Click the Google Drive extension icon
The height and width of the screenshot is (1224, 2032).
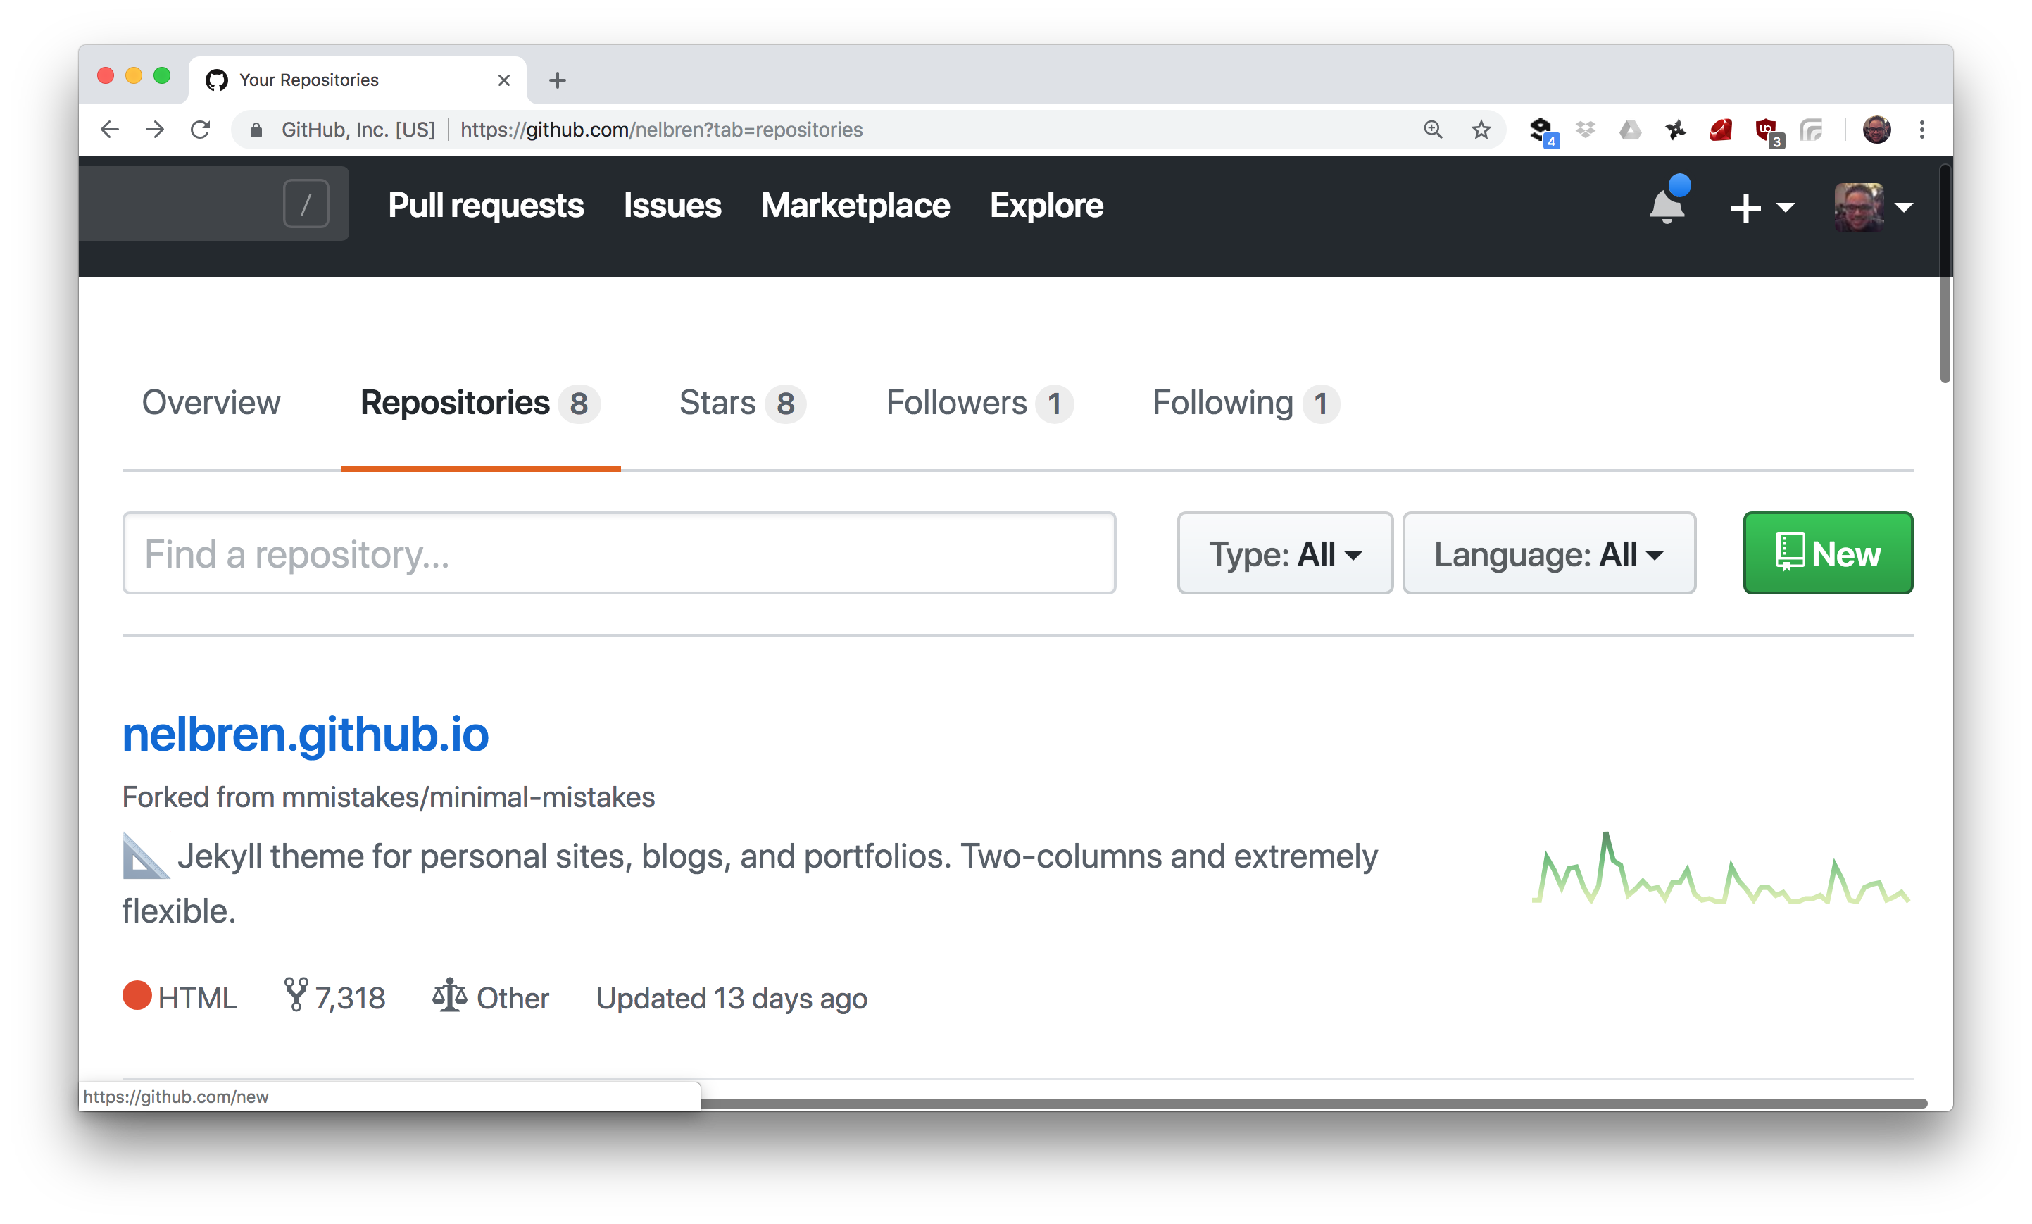(1630, 130)
